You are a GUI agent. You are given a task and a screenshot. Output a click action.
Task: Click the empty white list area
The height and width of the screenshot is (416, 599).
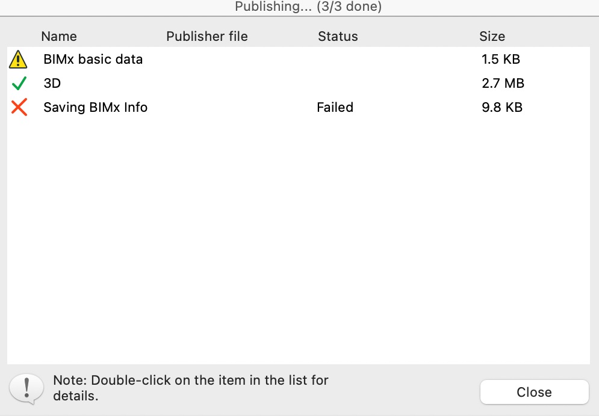299,240
